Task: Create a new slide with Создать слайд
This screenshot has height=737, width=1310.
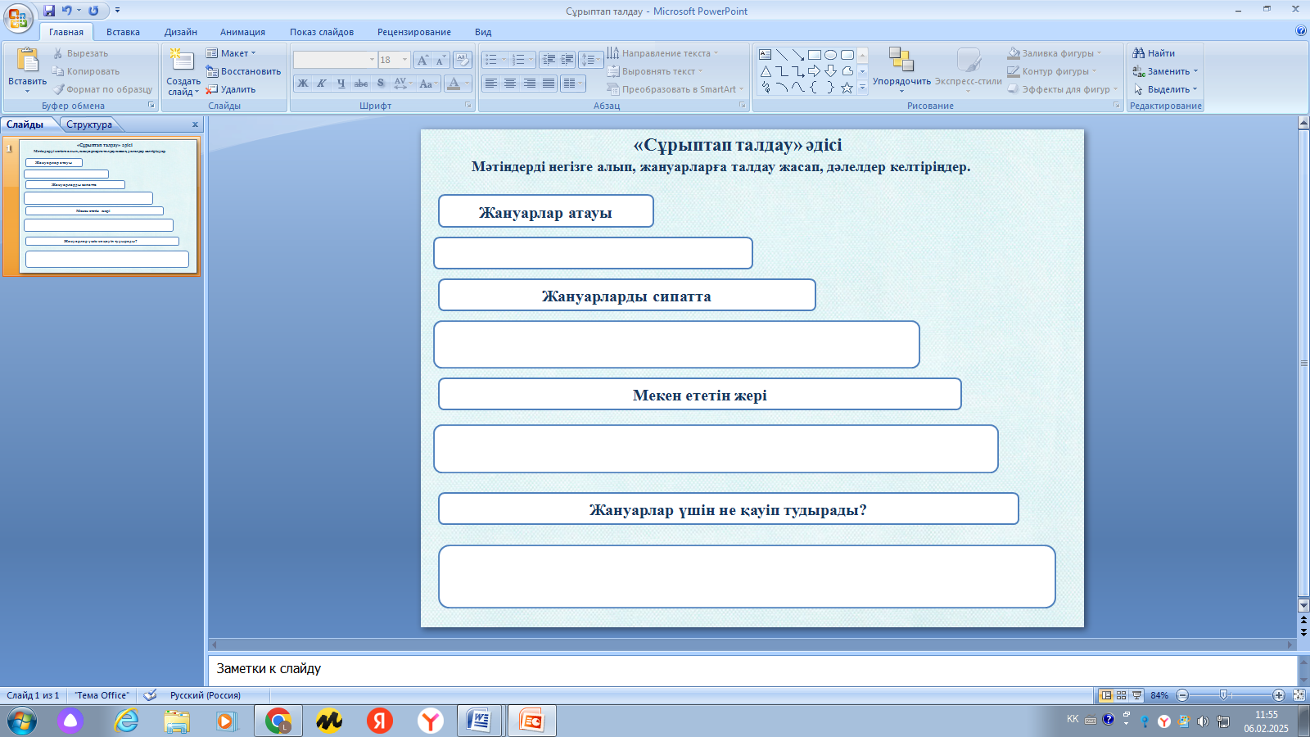Action: pyautogui.click(x=183, y=71)
